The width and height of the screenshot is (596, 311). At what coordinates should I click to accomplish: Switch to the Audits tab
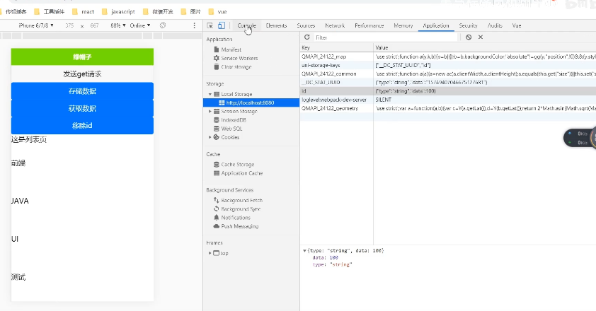[x=495, y=25]
